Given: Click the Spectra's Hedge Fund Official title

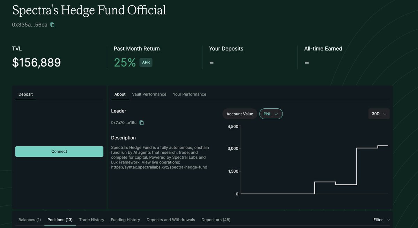Looking at the screenshot, I should 89,10.
